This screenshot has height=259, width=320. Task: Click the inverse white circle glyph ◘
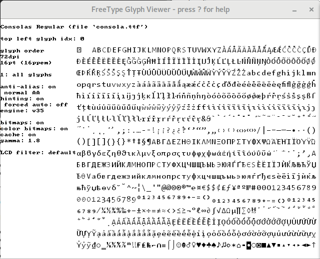[x=248, y=246]
